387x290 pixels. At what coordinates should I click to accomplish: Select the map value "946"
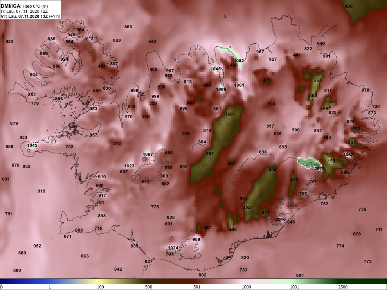point(71,35)
